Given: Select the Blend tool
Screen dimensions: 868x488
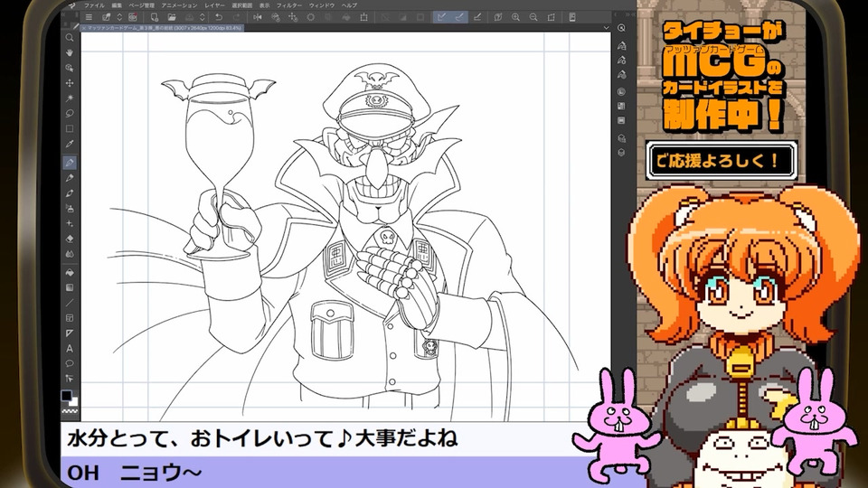Looking at the screenshot, I should [70, 254].
